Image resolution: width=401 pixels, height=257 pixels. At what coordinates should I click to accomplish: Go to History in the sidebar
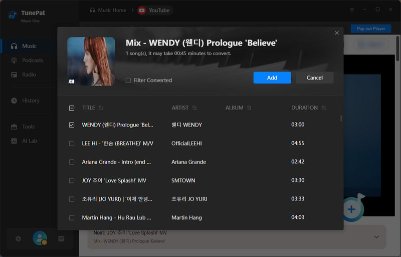click(x=31, y=100)
